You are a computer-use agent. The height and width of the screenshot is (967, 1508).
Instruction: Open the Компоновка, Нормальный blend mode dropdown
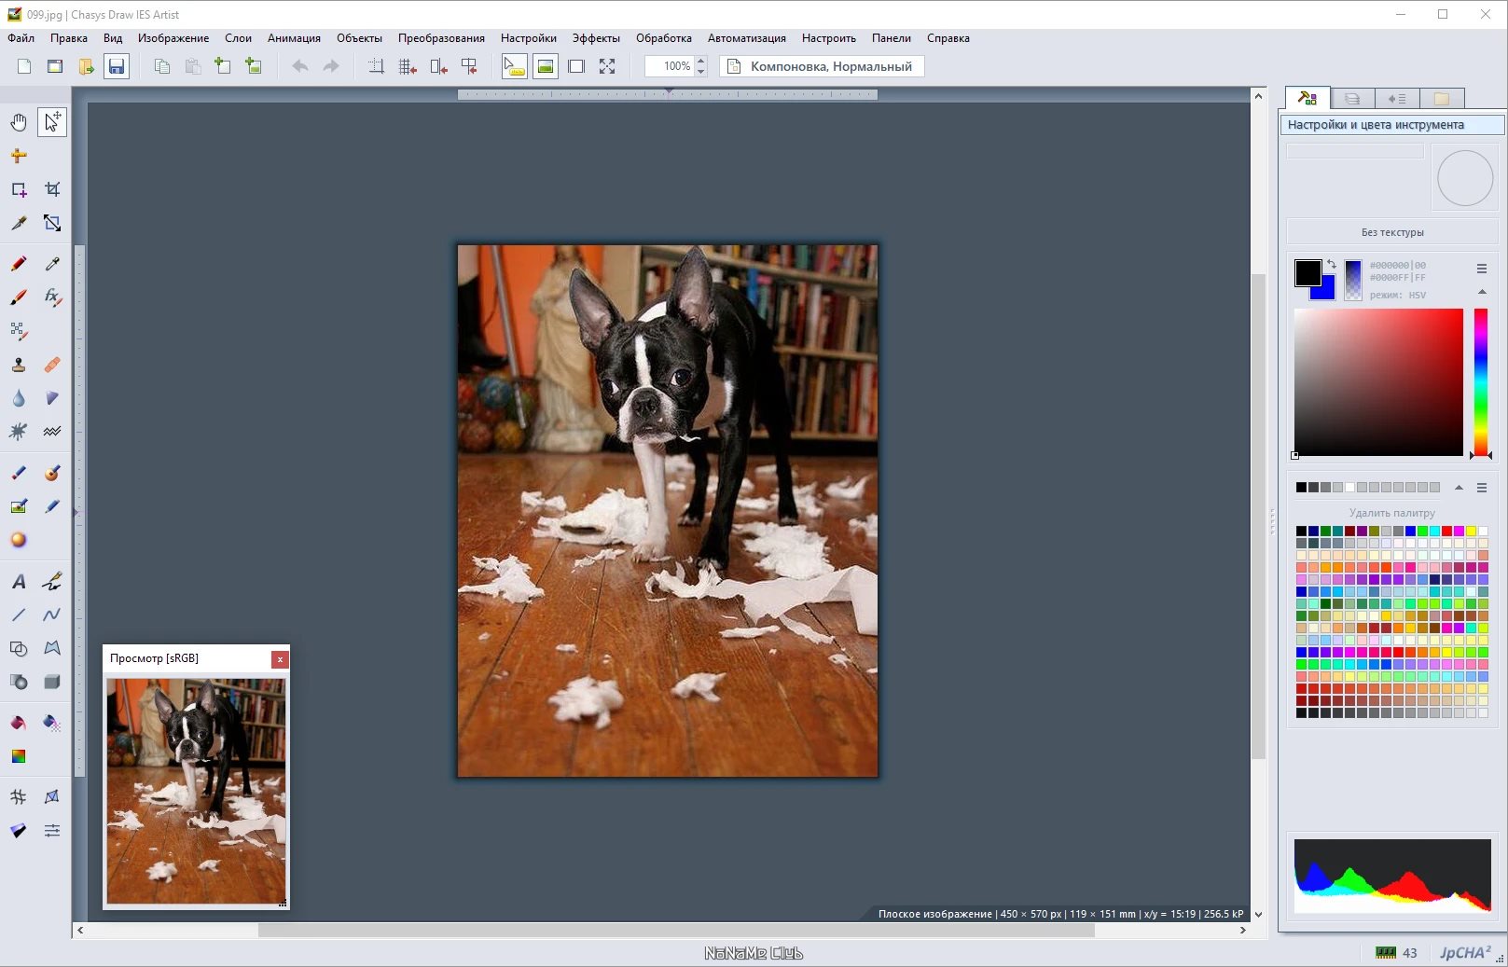click(x=822, y=66)
